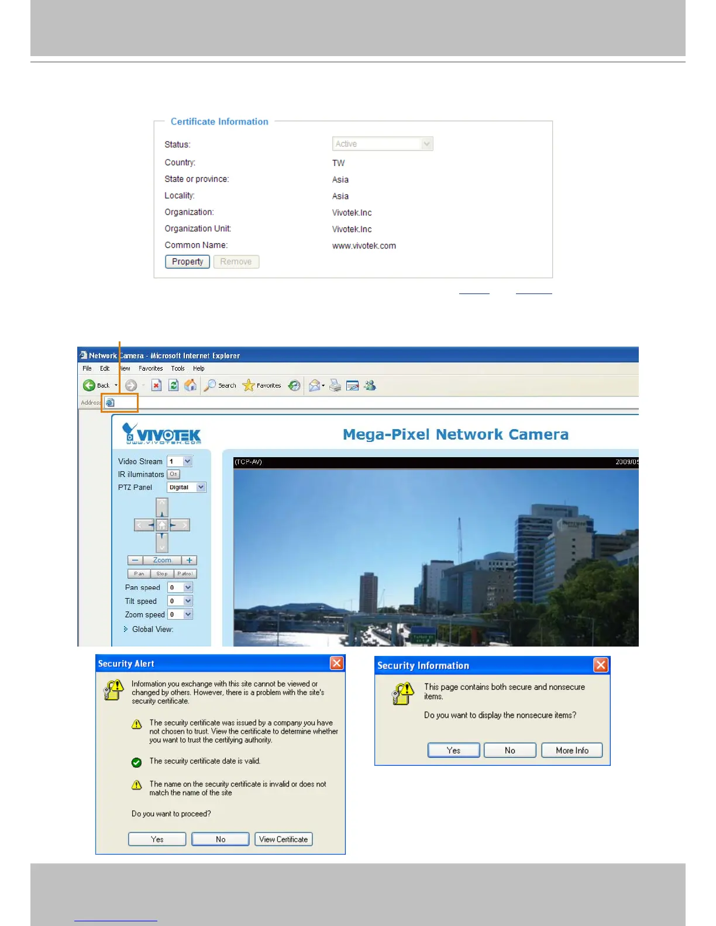716x926 pixels.
Task: Open Back button history dropdown arrow
Action: tap(116, 385)
